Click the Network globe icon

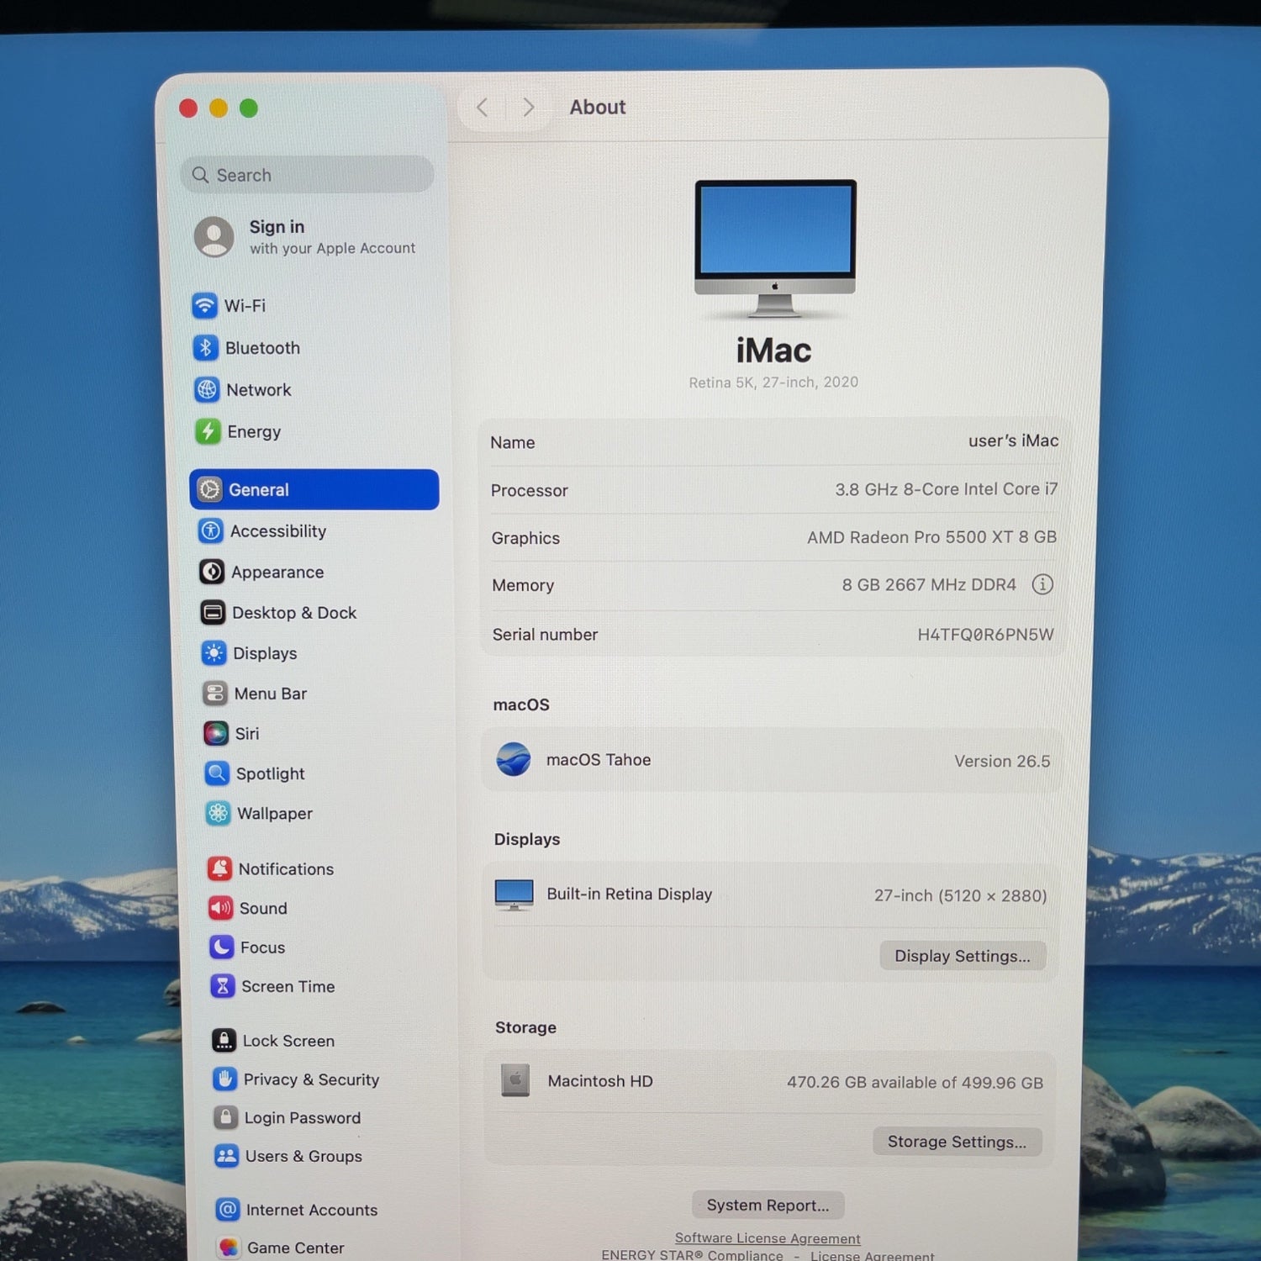[x=207, y=389]
